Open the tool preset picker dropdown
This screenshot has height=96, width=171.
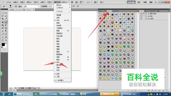pyautogui.click(x=6, y=6)
